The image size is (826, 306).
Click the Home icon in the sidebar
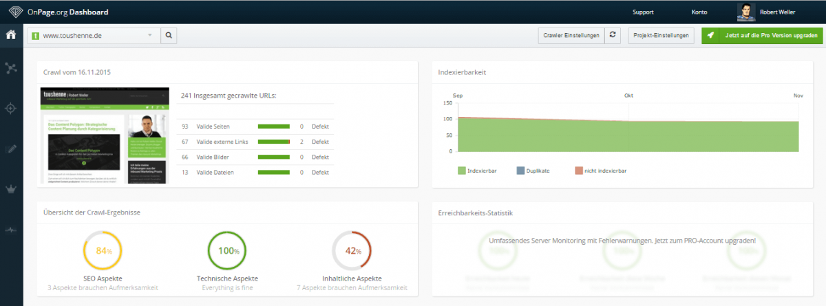pyautogui.click(x=11, y=36)
